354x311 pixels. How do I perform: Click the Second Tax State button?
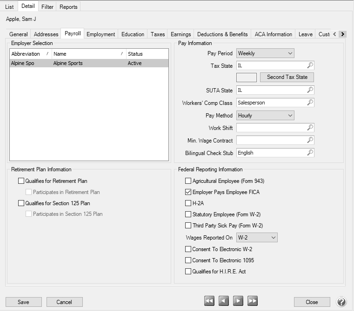click(x=287, y=77)
